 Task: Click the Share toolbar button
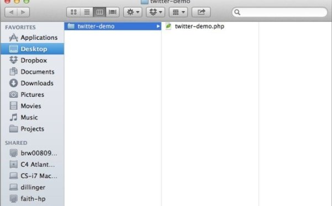tap(201, 12)
